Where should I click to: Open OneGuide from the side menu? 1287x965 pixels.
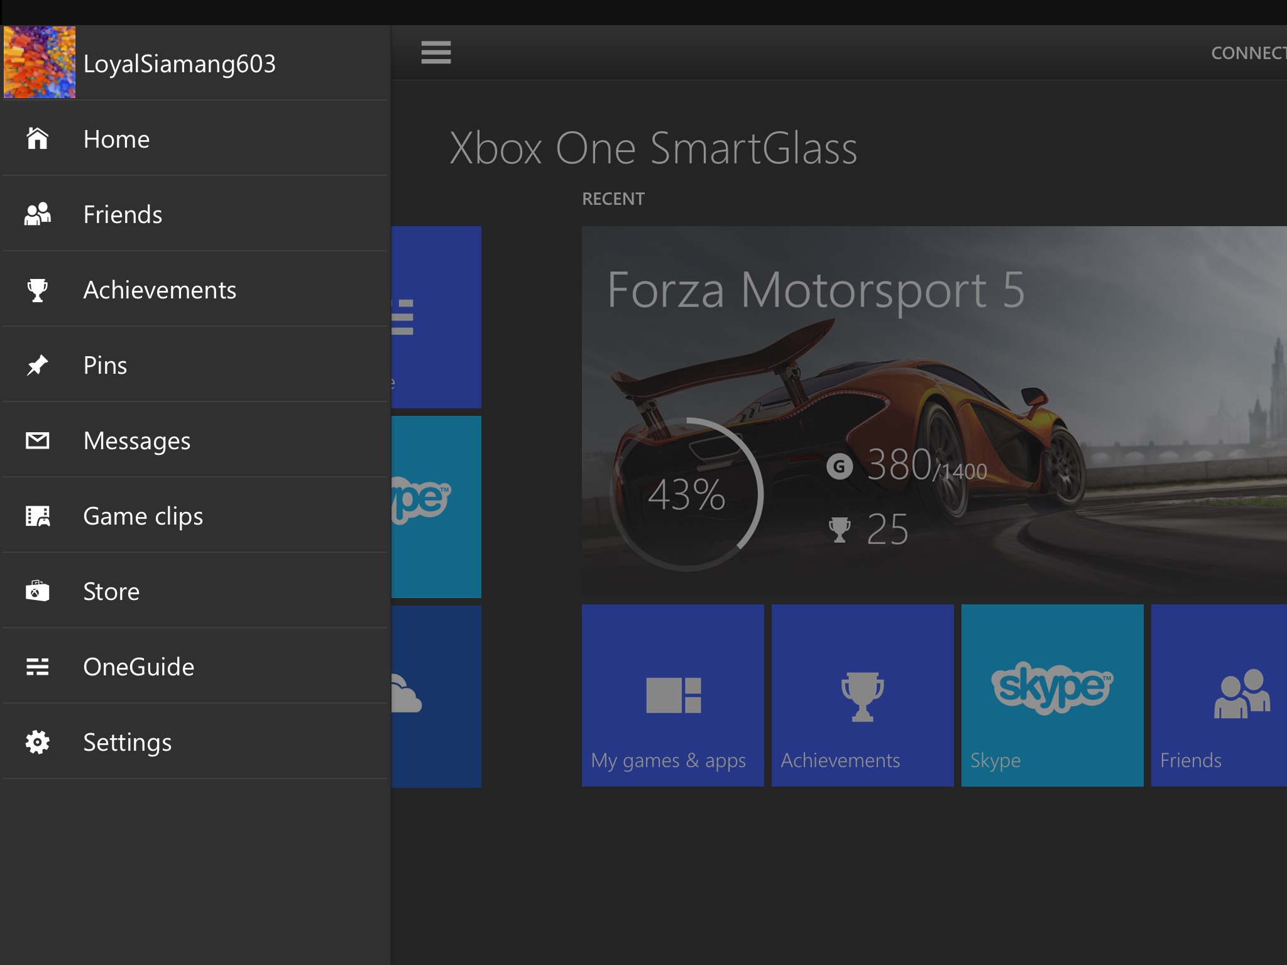click(x=195, y=666)
